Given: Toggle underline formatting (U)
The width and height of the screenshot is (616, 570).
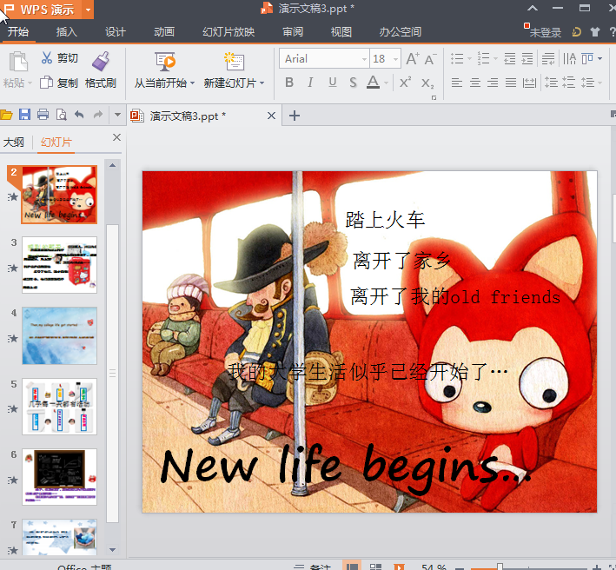Looking at the screenshot, I should [x=333, y=83].
